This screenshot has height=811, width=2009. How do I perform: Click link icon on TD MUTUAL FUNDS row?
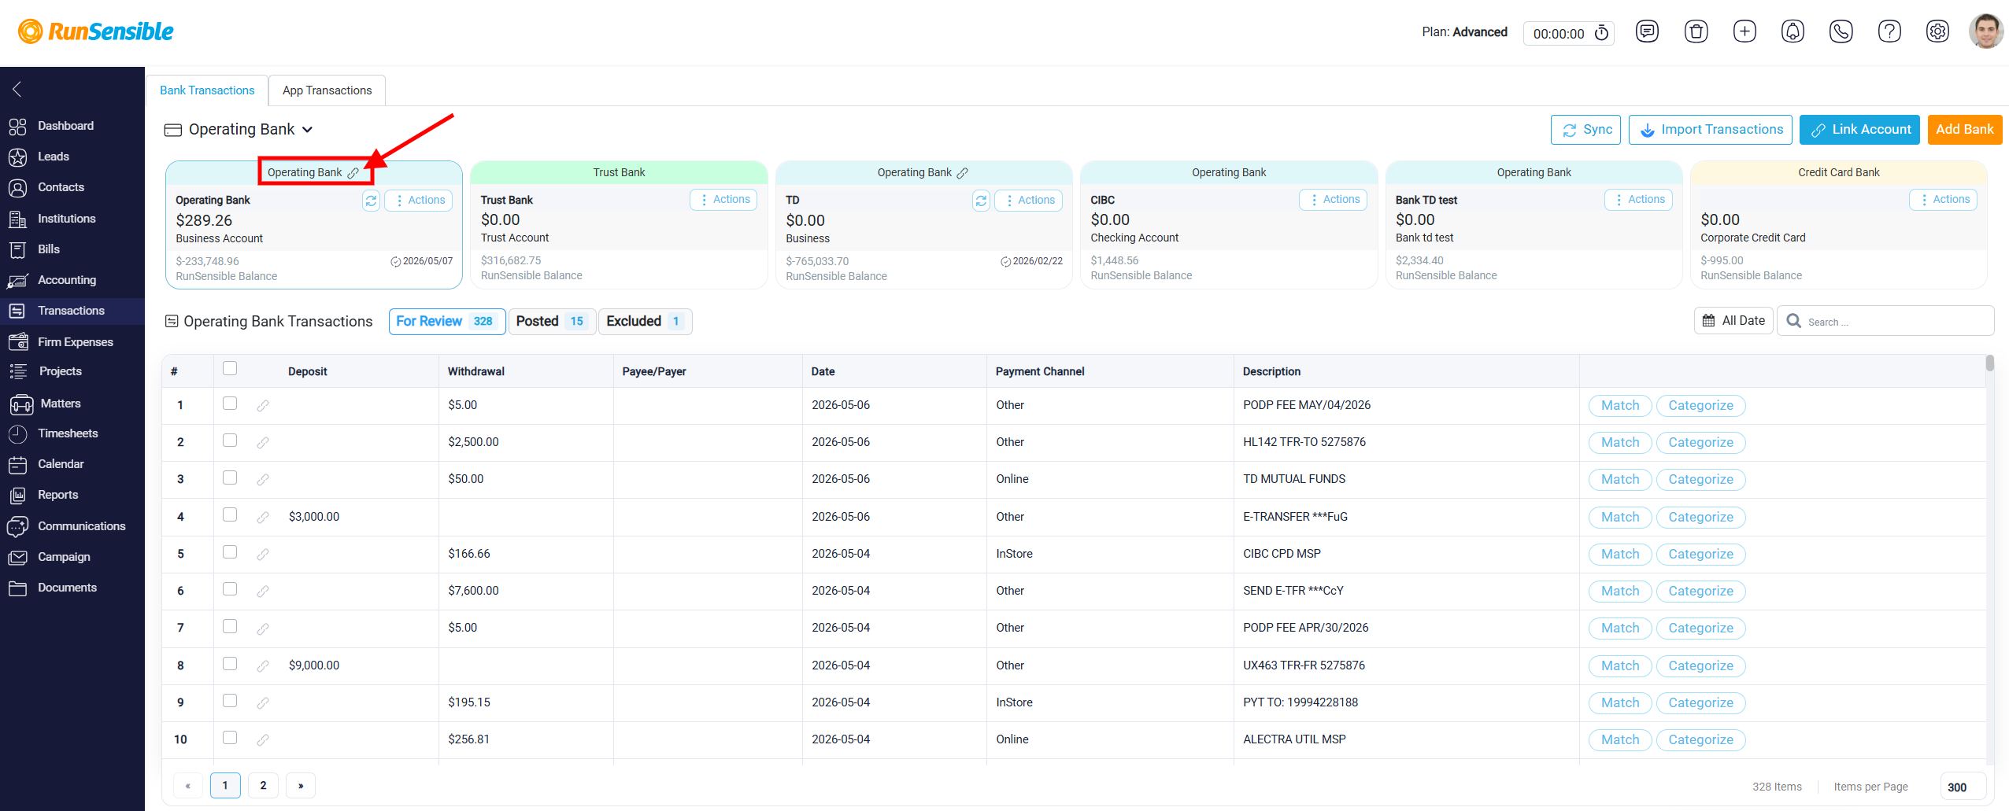pyautogui.click(x=263, y=480)
